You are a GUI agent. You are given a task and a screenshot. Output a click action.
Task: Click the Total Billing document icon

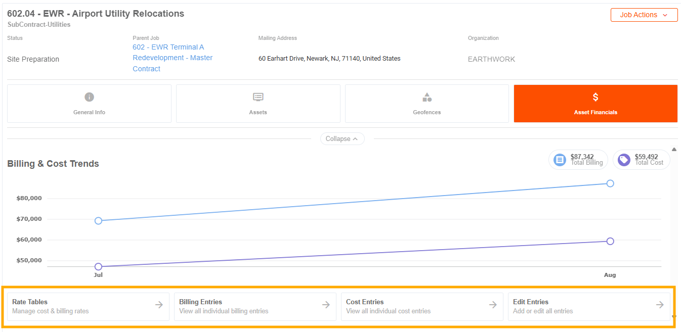(x=560, y=160)
